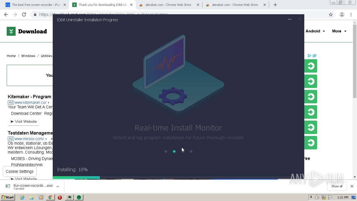Image resolution: width=357 pixels, height=201 pixels.
Task: Open the media player taskbar icon
Action: (41, 197)
